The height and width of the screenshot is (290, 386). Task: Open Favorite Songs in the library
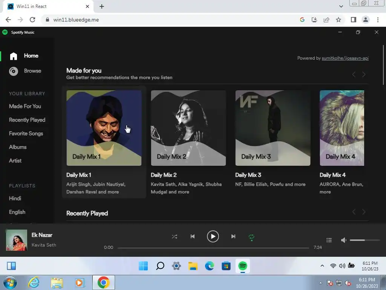[26, 133]
